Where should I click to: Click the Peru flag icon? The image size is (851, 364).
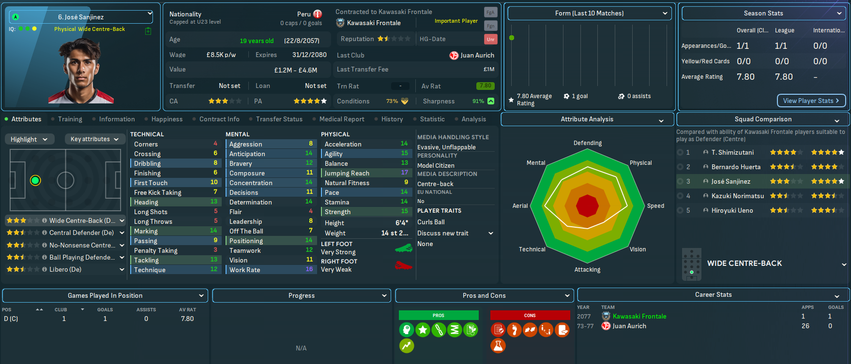(x=318, y=14)
